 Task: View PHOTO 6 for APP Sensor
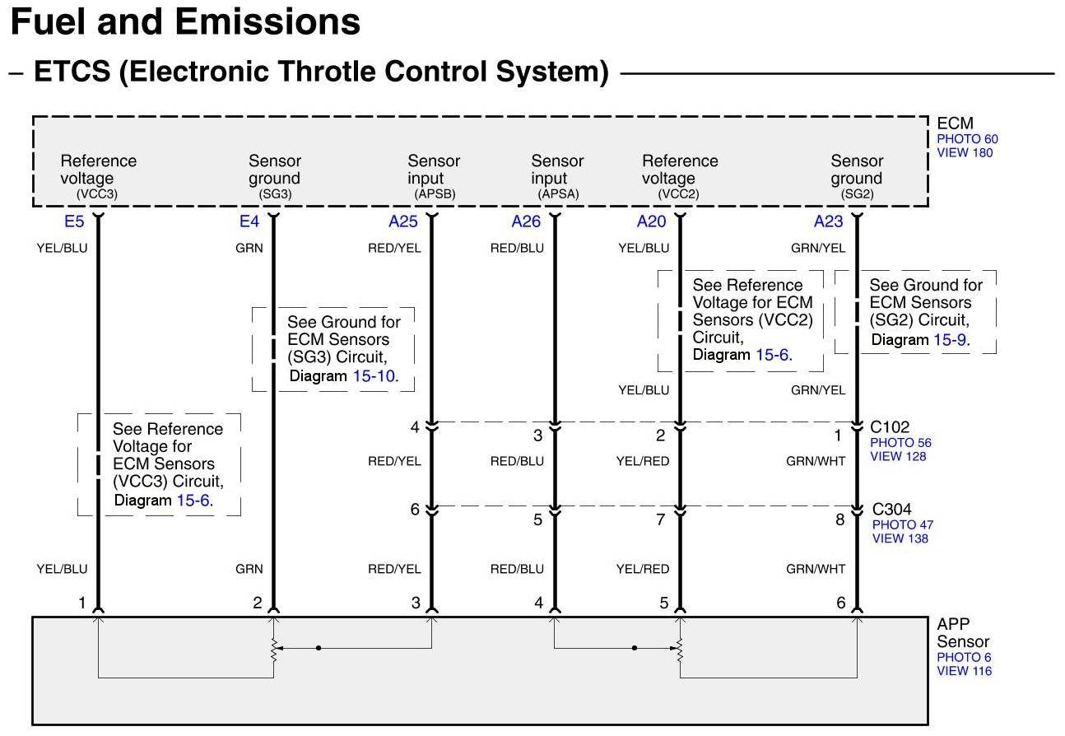pyautogui.click(x=964, y=657)
